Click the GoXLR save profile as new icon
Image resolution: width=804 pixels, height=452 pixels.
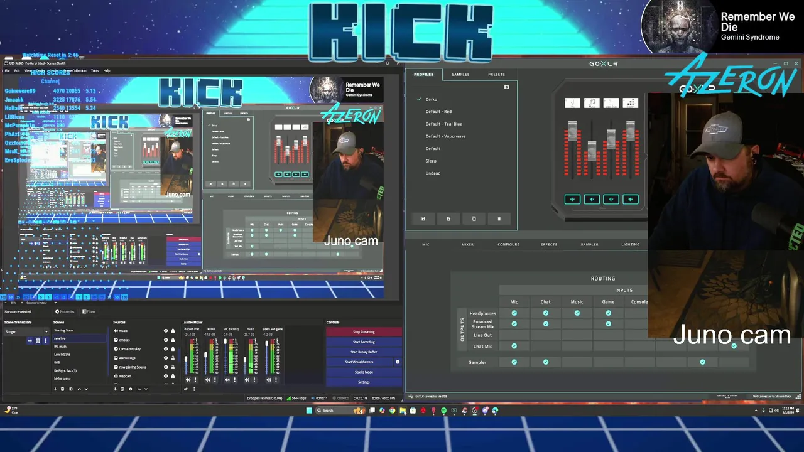pyautogui.click(x=448, y=218)
